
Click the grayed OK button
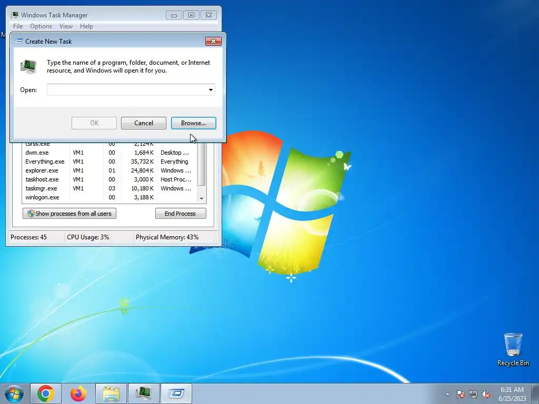pyautogui.click(x=94, y=123)
